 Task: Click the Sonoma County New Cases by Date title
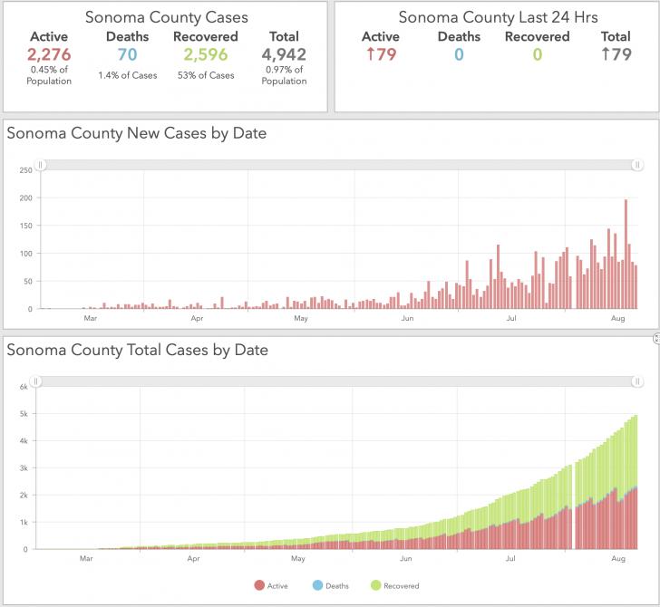click(137, 133)
